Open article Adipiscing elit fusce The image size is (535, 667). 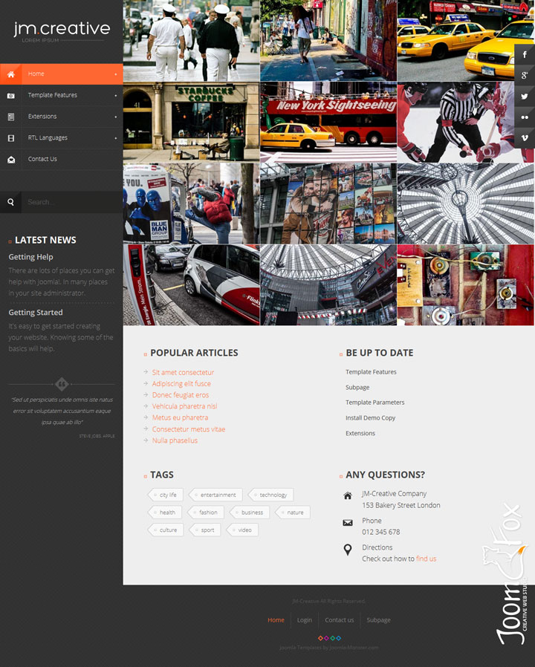click(181, 384)
